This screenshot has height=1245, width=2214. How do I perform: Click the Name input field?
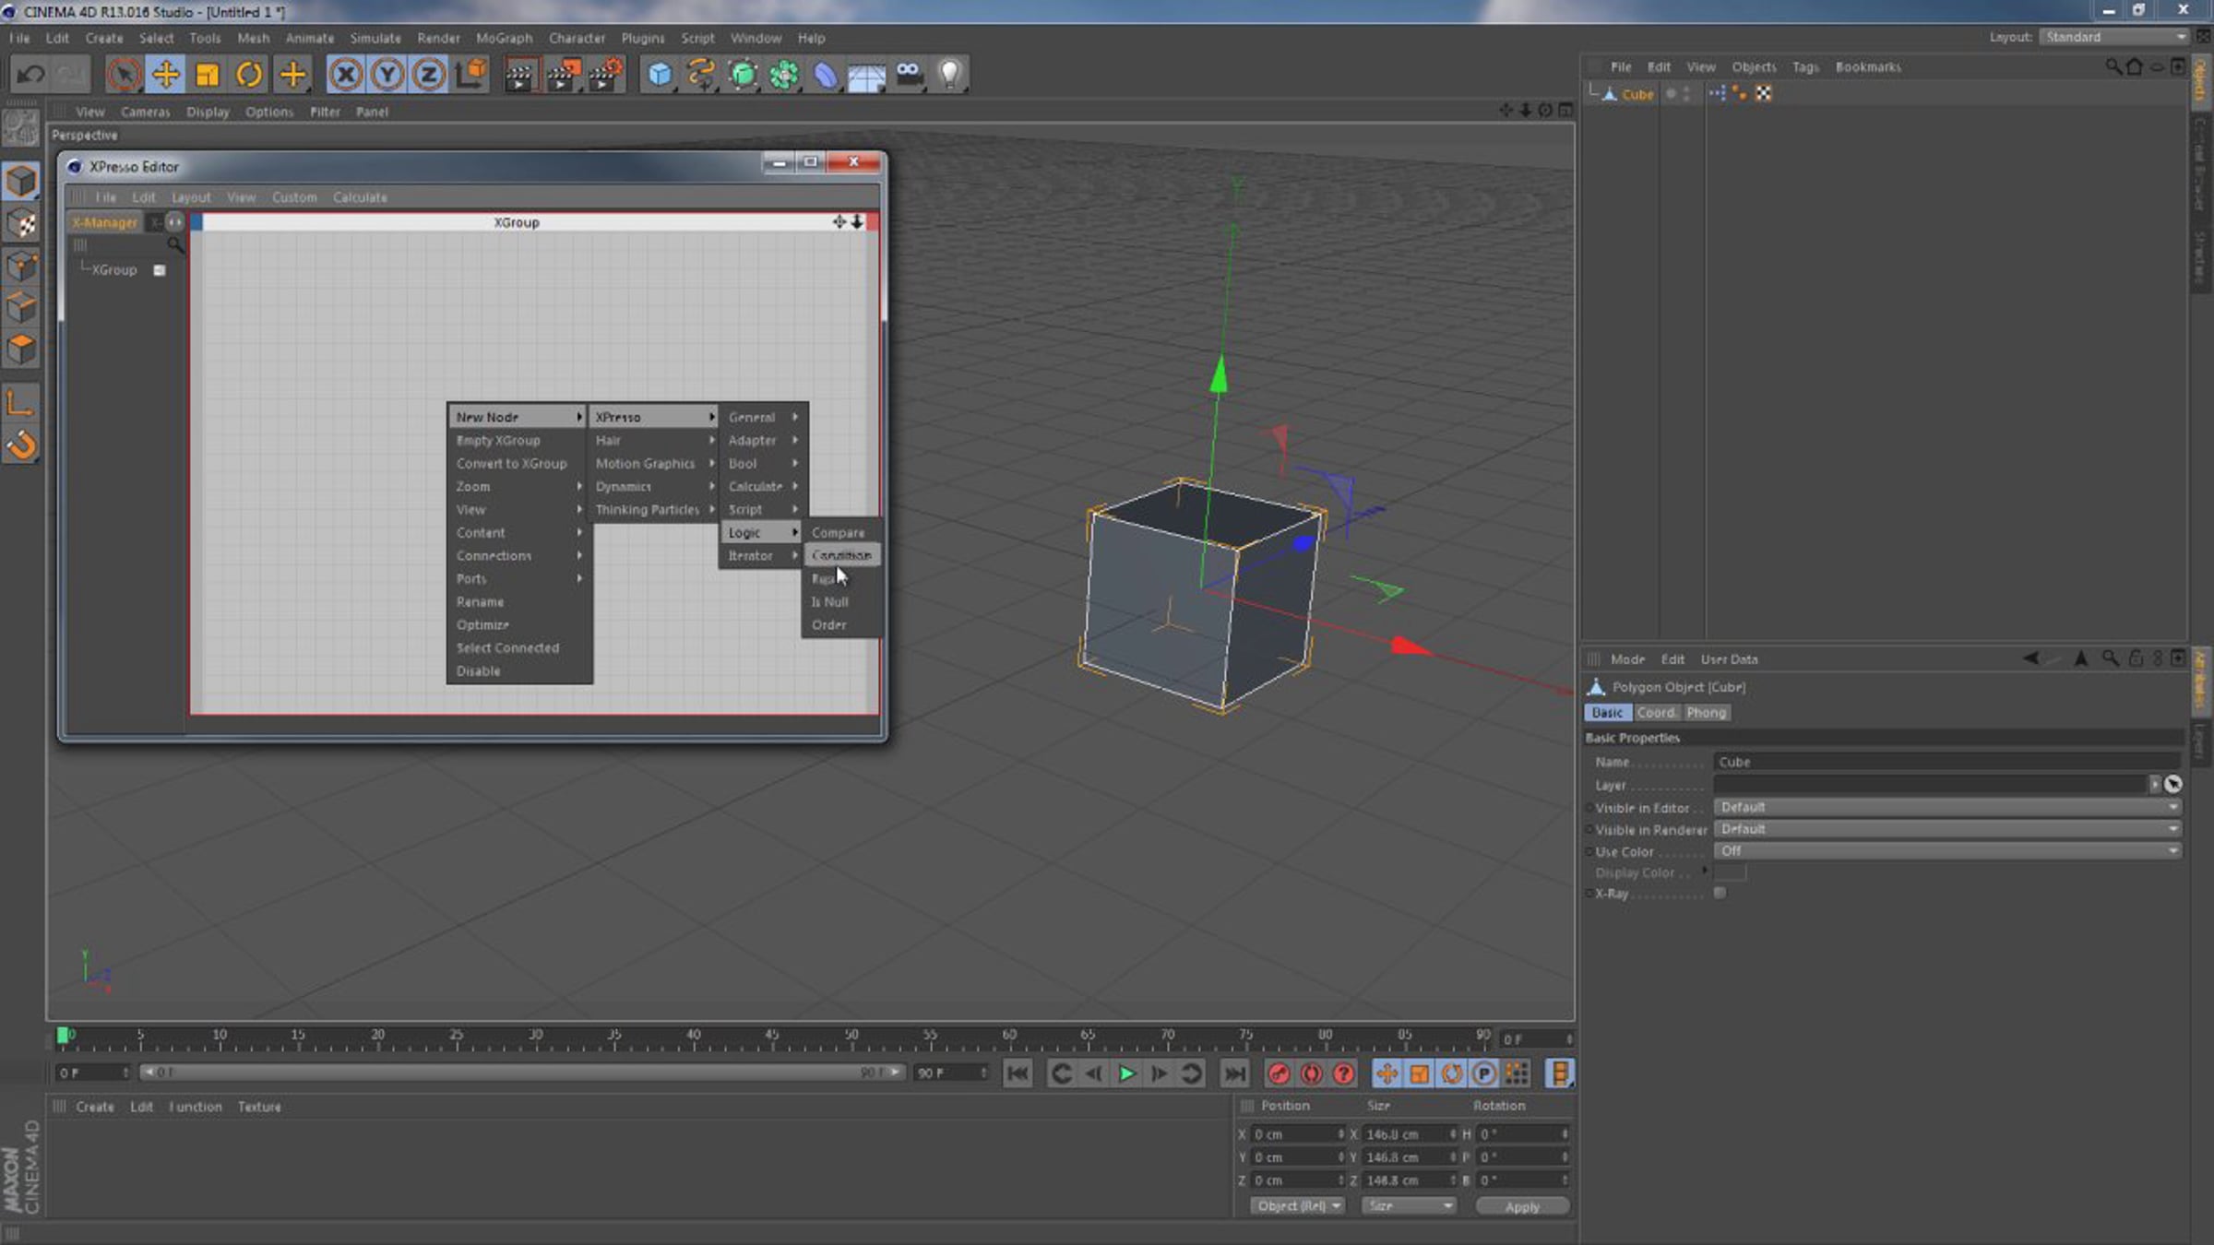(1947, 762)
